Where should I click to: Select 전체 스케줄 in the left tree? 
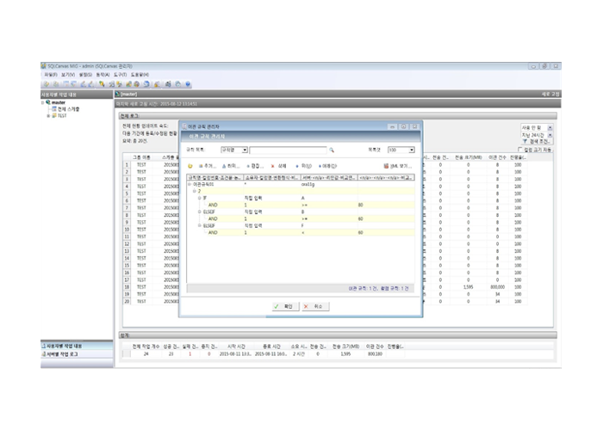(x=68, y=109)
